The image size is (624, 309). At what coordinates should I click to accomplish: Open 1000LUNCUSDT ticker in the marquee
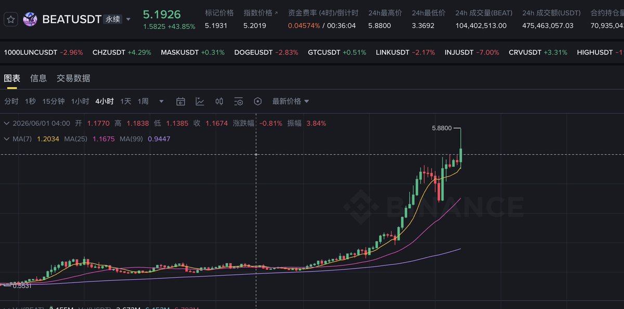pos(43,52)
